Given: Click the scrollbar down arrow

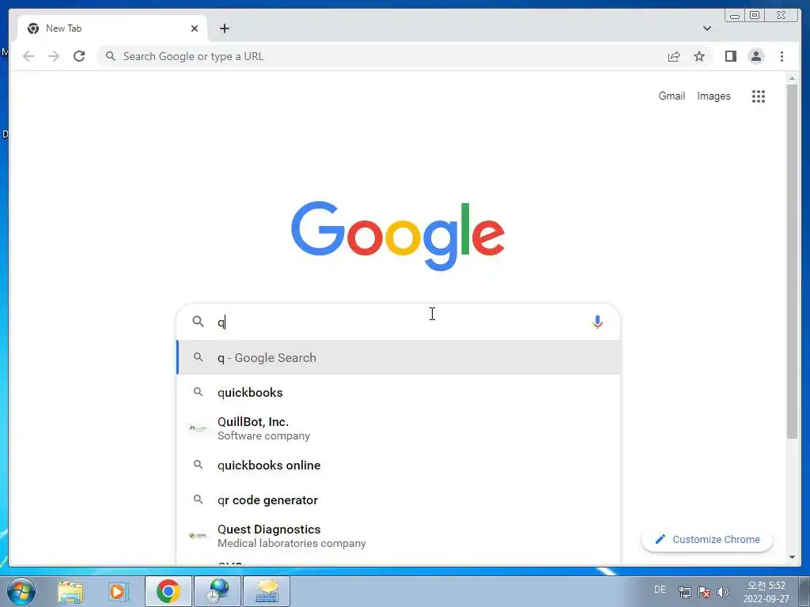Looking at the screenshot, I should (792, 557).
